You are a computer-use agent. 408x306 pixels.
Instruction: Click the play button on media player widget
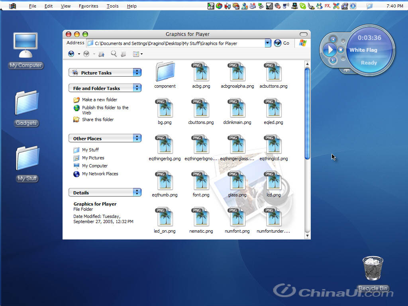(330, 49)
